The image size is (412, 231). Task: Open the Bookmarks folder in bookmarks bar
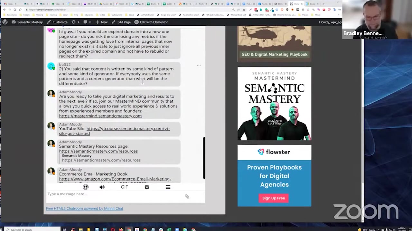coord(10,15)
